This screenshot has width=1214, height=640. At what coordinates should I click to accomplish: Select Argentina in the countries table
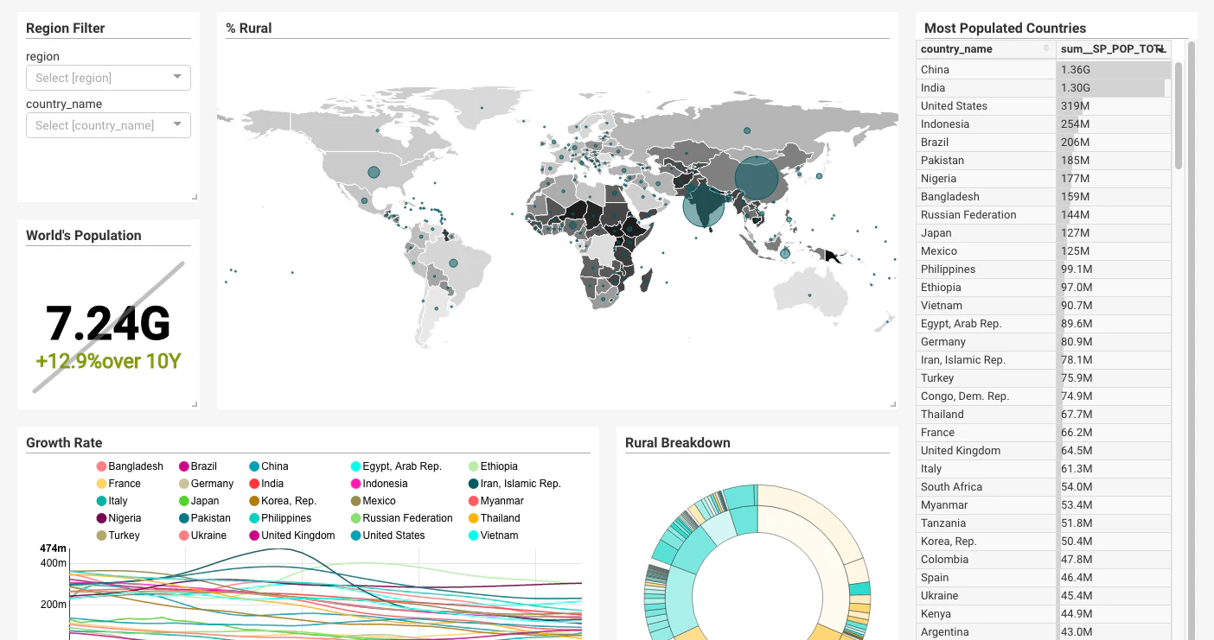click(x=1044, y=631)
